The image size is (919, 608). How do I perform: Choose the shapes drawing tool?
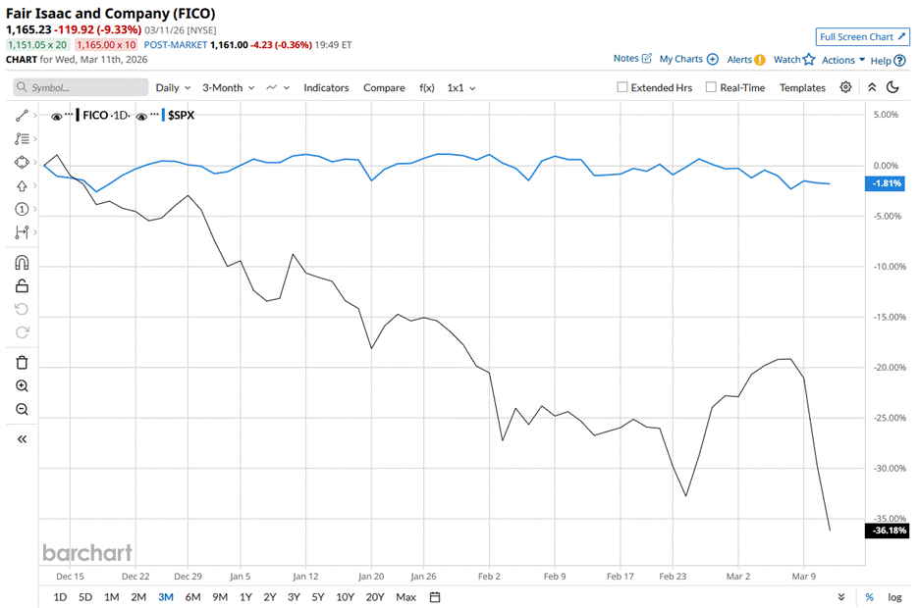click(x=22, y=162)
